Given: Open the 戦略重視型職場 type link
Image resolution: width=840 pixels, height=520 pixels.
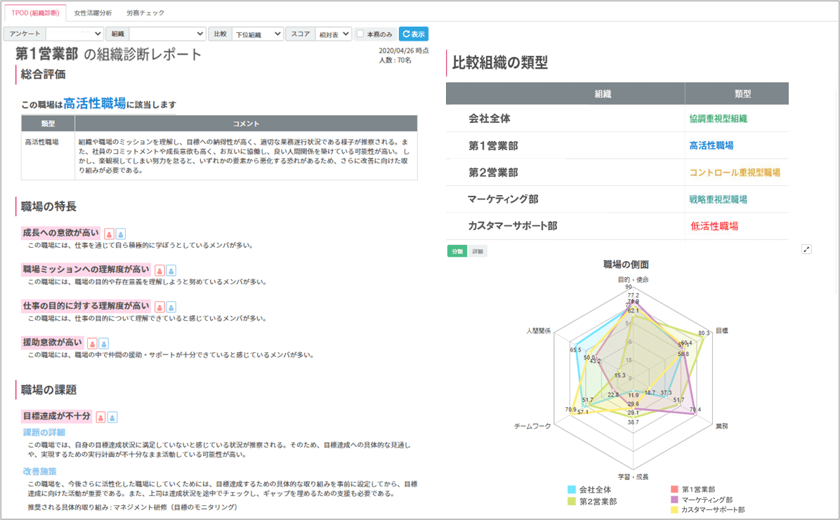Looking at the screenshot, I should click(x=718, y=199).
